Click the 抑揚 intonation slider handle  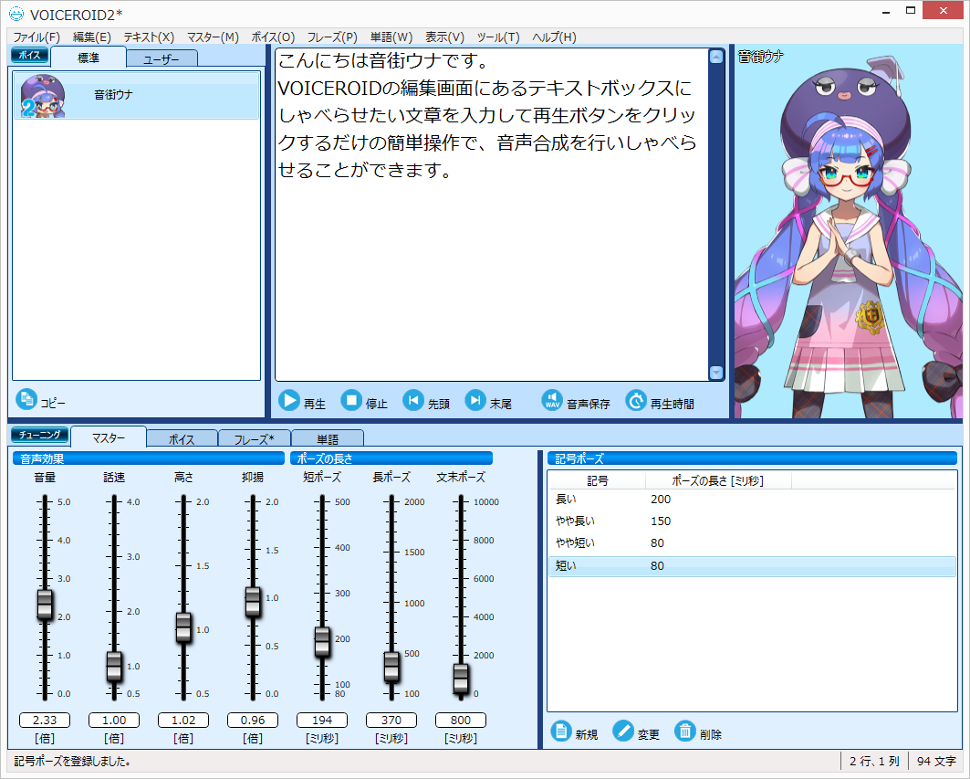[253, 601]
